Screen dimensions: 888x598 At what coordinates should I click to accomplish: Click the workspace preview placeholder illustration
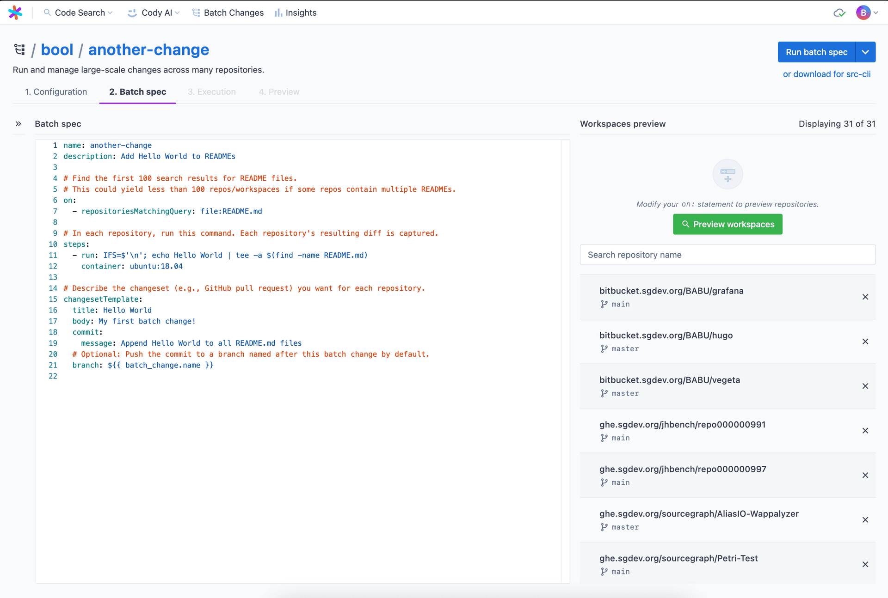[x=728, y=174]
